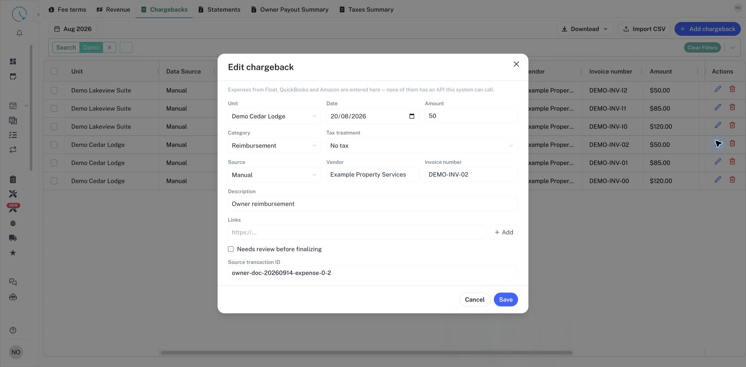Image resolution: width=746 pixels, height=367 pixels.
Task: Select first Demo Cedar Lodge row checkbox
Action: tap(54, 144)
